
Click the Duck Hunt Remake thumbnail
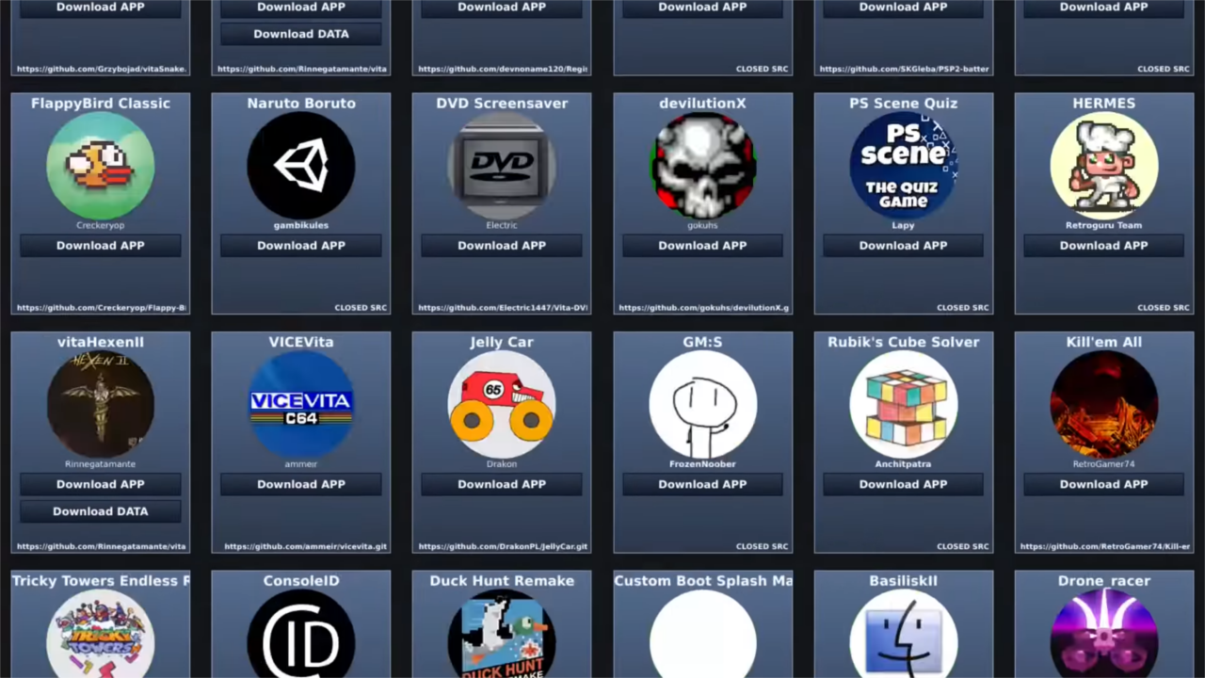pyautogui.click(x=501, y=636)
